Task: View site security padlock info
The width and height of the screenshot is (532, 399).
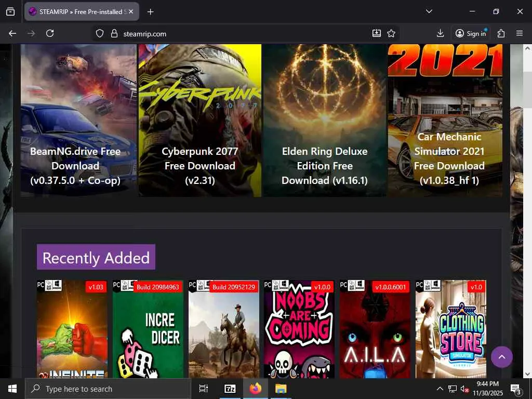Action: coord(114,34)
